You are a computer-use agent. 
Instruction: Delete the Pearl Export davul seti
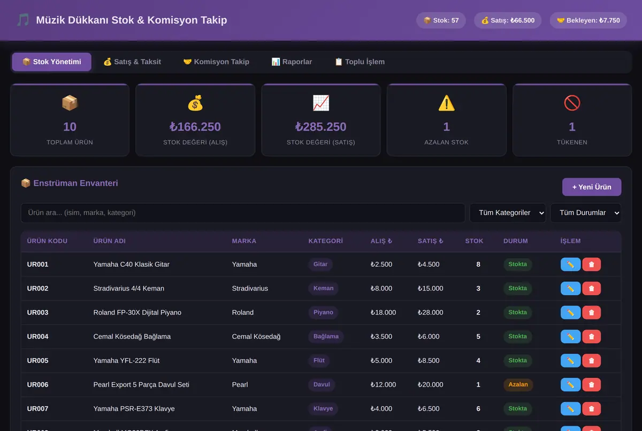pos(591,384)
